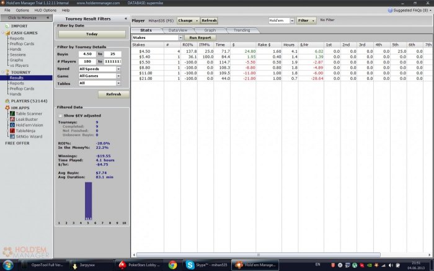
Task: Collapse the Click to Minimize sidebar
Action: click(48, 18)
